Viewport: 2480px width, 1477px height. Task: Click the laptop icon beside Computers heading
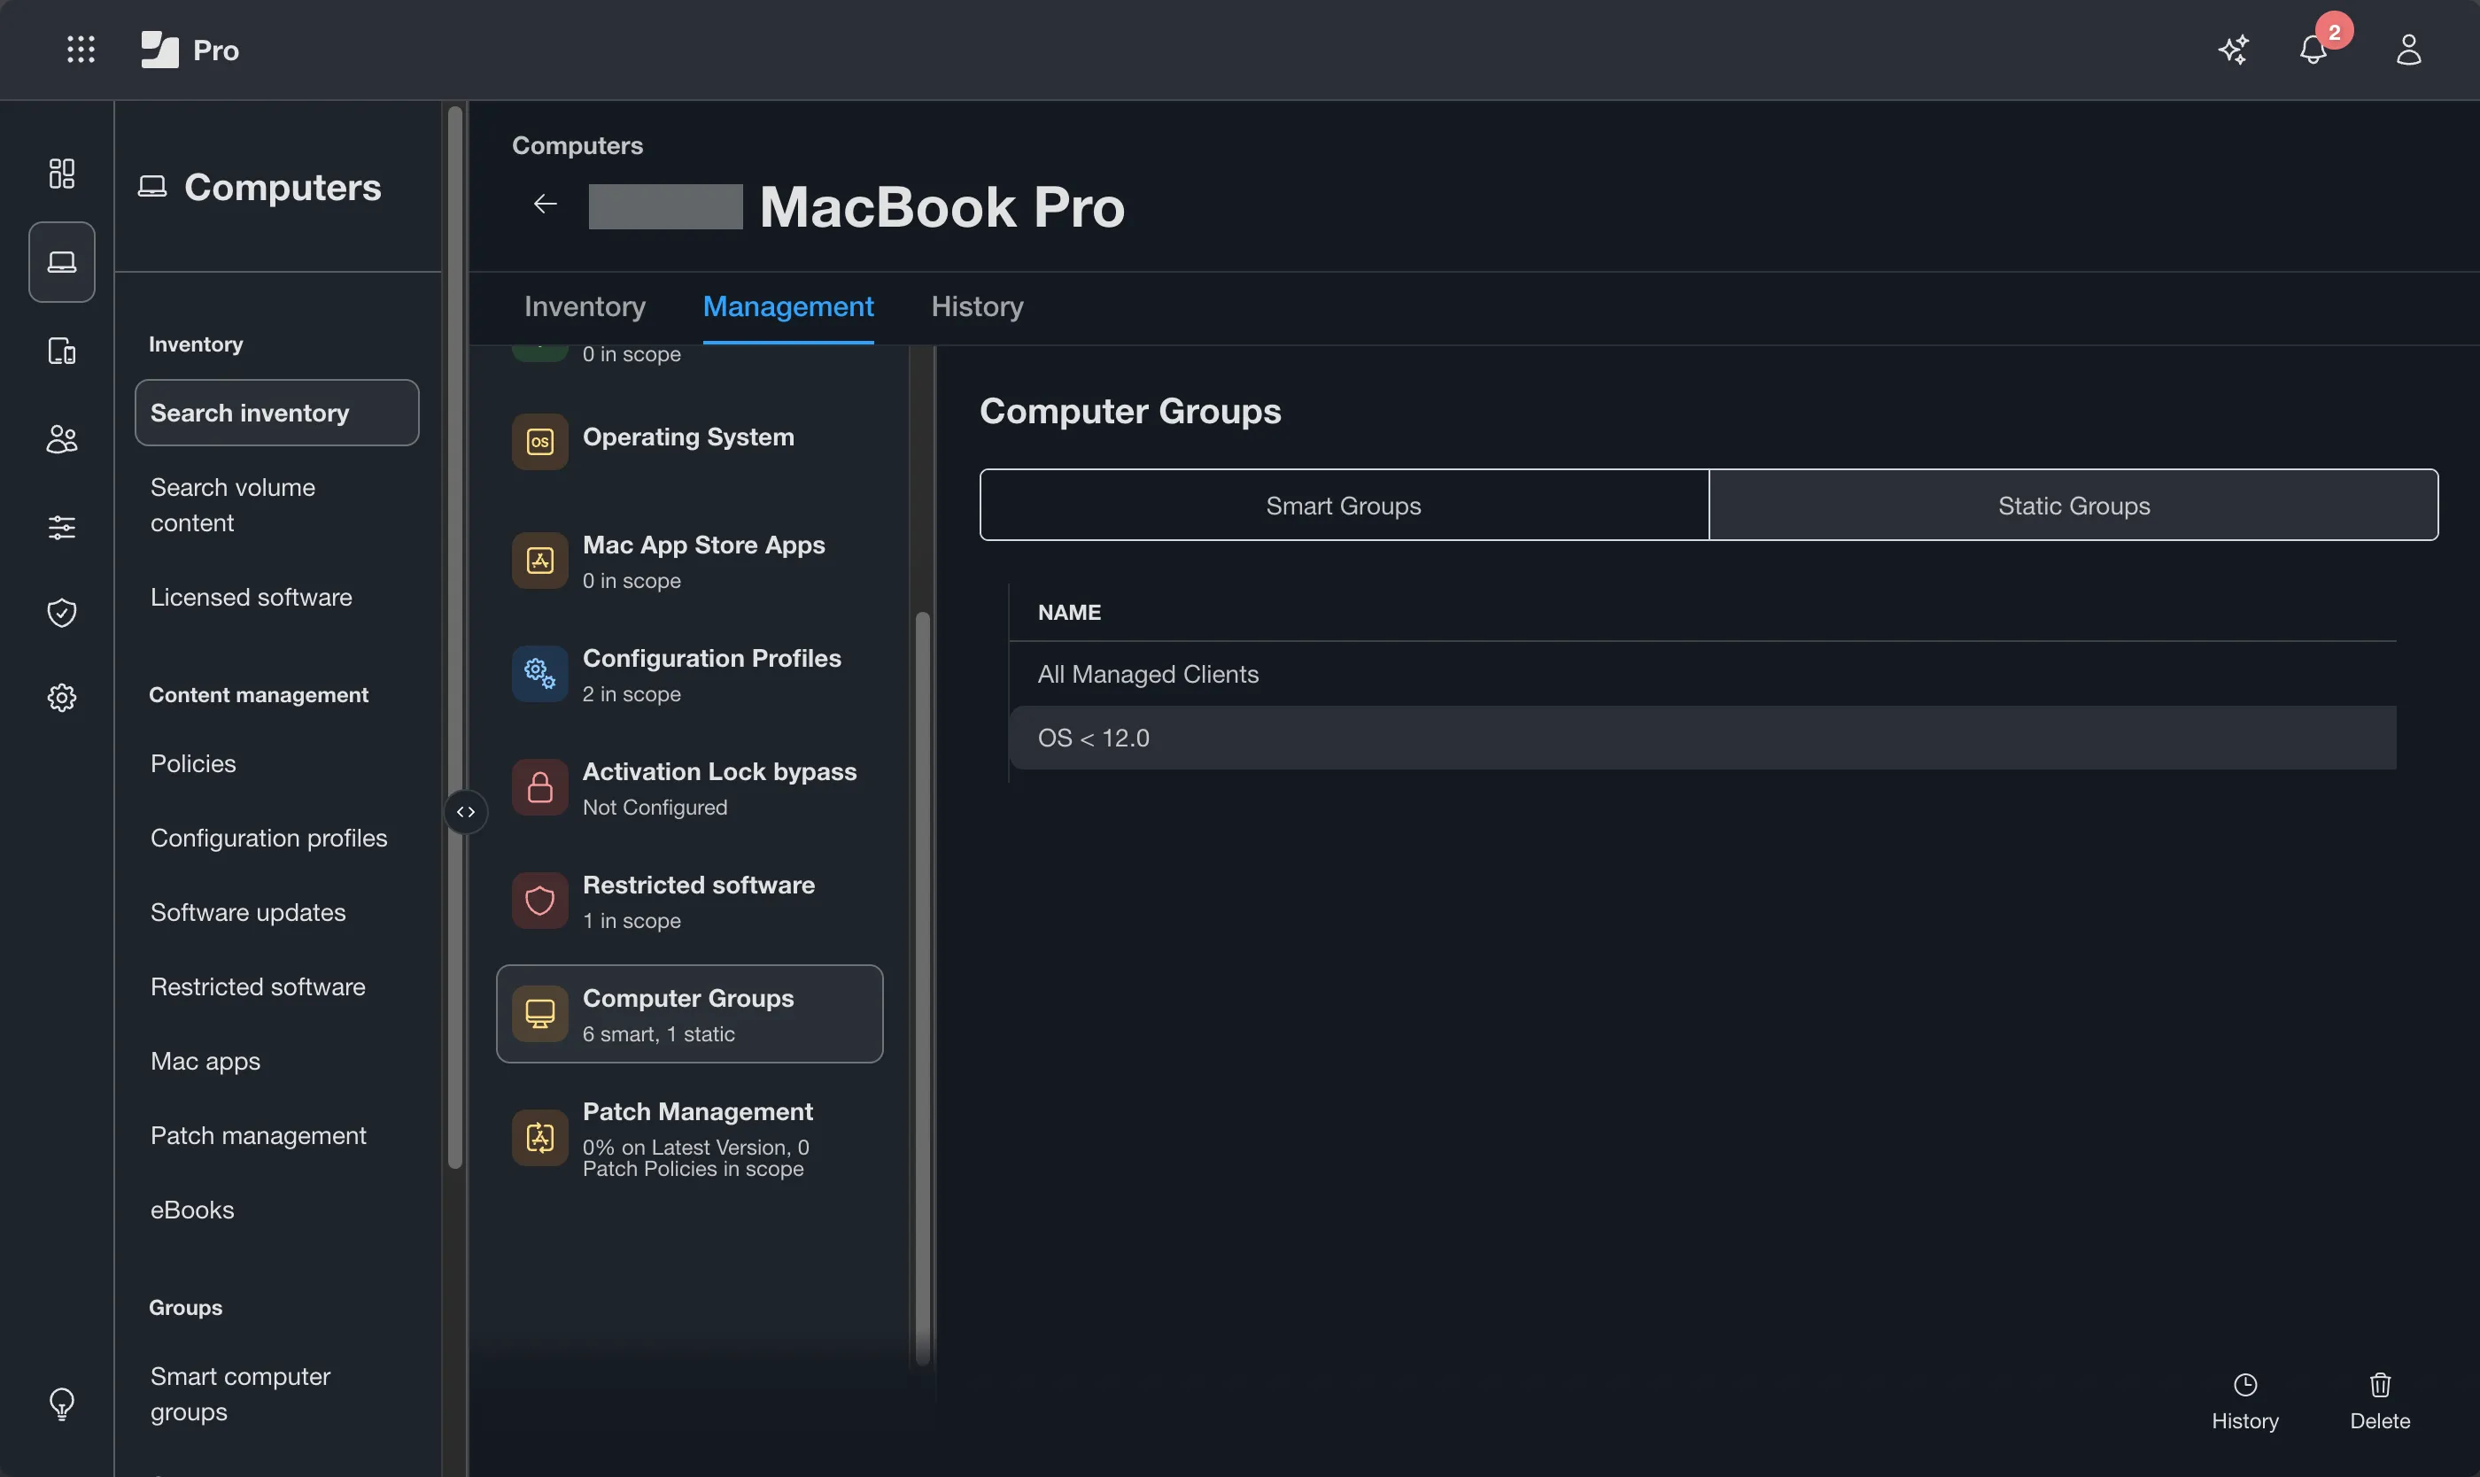point(152,187)
